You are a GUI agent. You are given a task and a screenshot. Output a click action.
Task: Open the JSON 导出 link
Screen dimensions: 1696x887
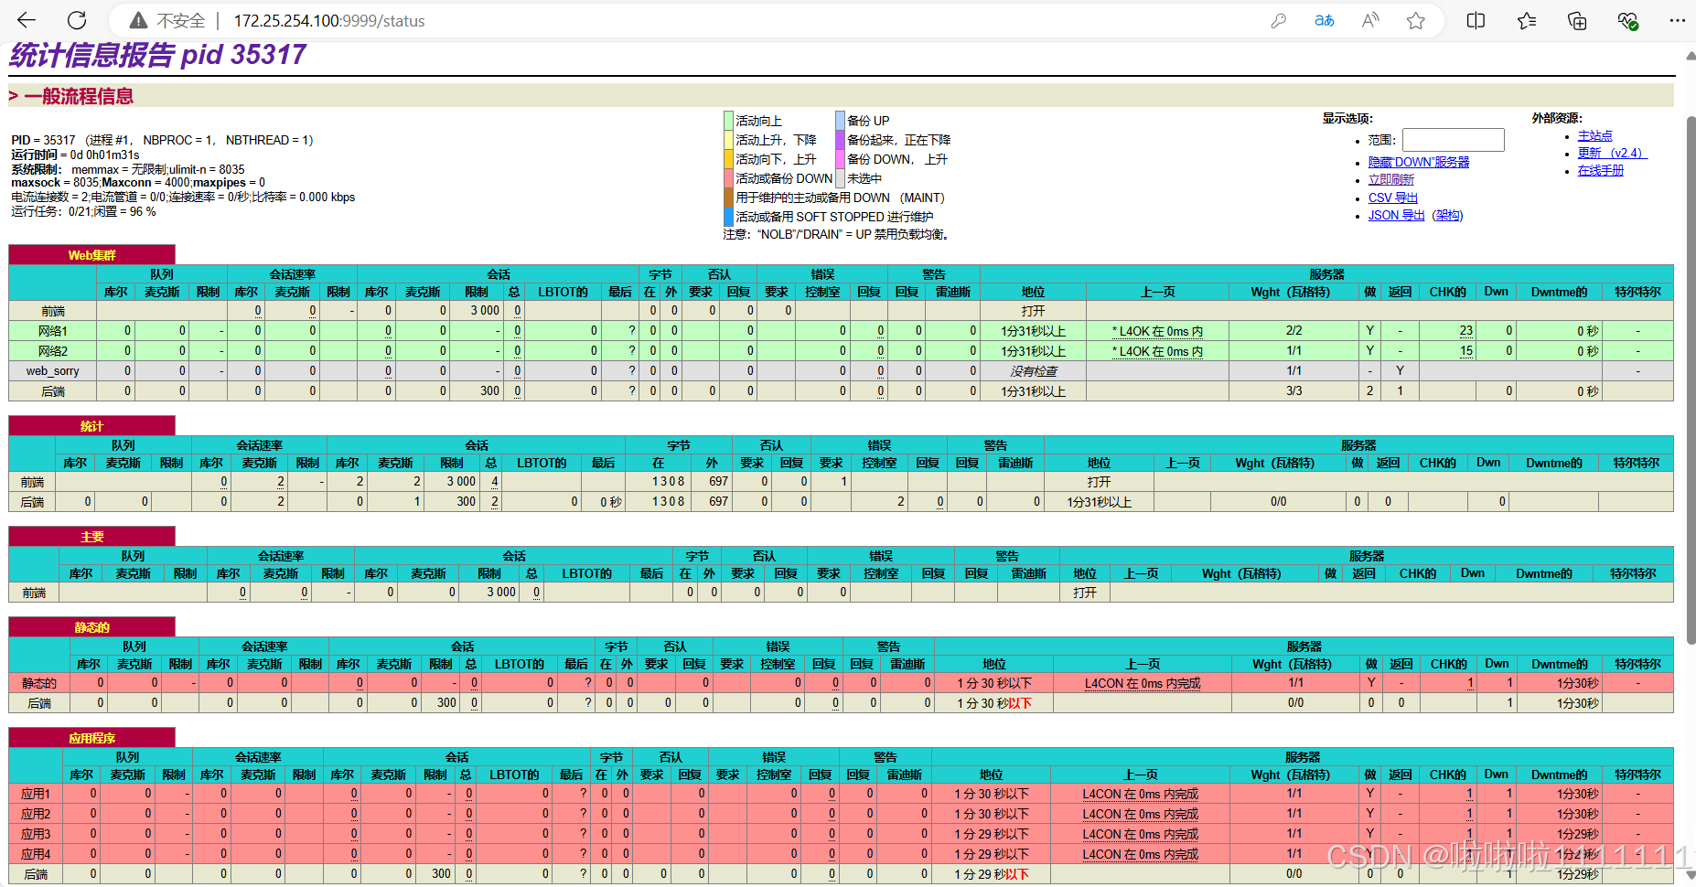pos(1396,216)
